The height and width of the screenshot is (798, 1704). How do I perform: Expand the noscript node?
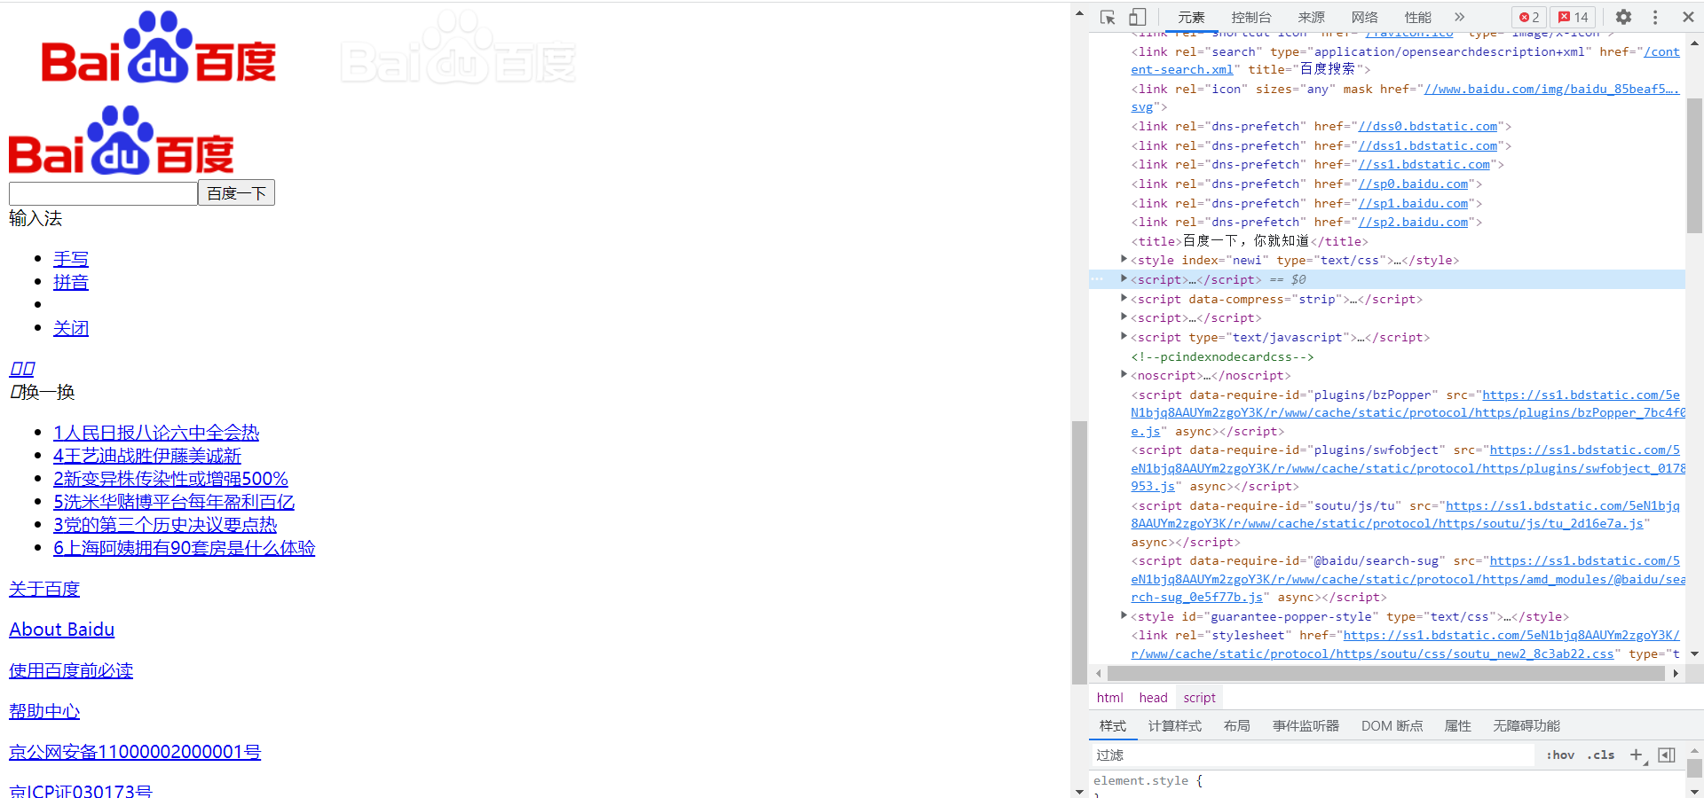point(1124,374)
